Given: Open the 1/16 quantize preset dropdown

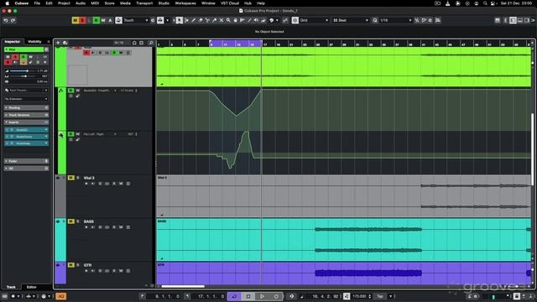Looking at the screenshot, I should (x=395, y=20).
